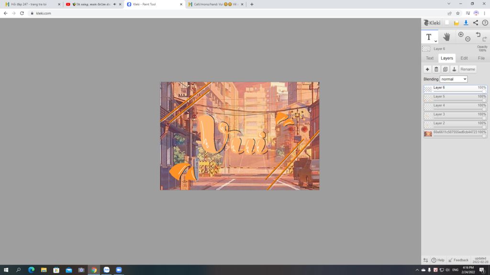The width and height of the screenshot is (490, 275).
Task: Click the browser back arrow
Action: [x=6, y=13]
